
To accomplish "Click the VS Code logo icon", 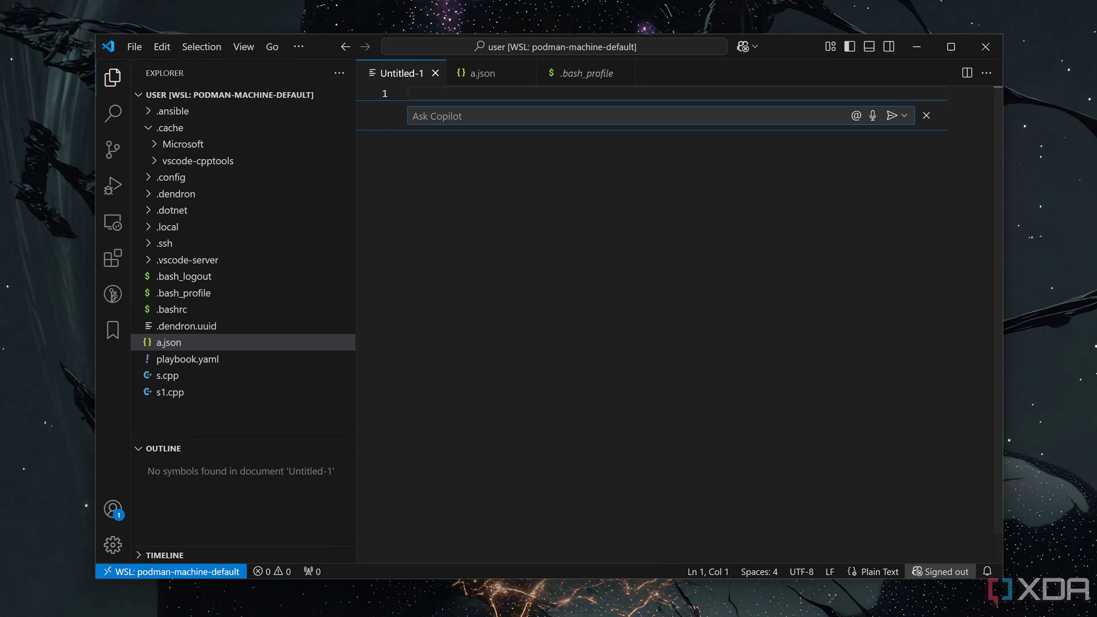I will [108, 46].
